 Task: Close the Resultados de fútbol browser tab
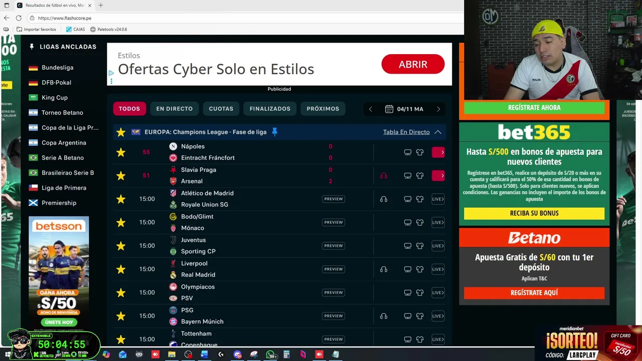[90, 6]
